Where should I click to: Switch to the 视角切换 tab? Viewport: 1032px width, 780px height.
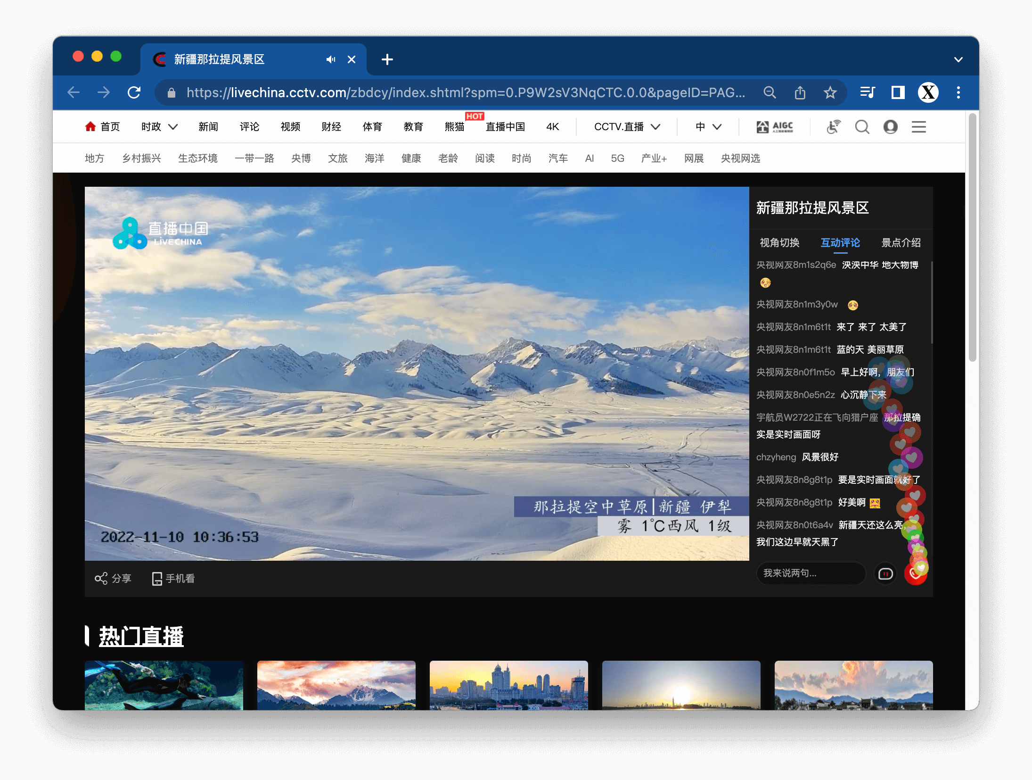coord(779,243)
